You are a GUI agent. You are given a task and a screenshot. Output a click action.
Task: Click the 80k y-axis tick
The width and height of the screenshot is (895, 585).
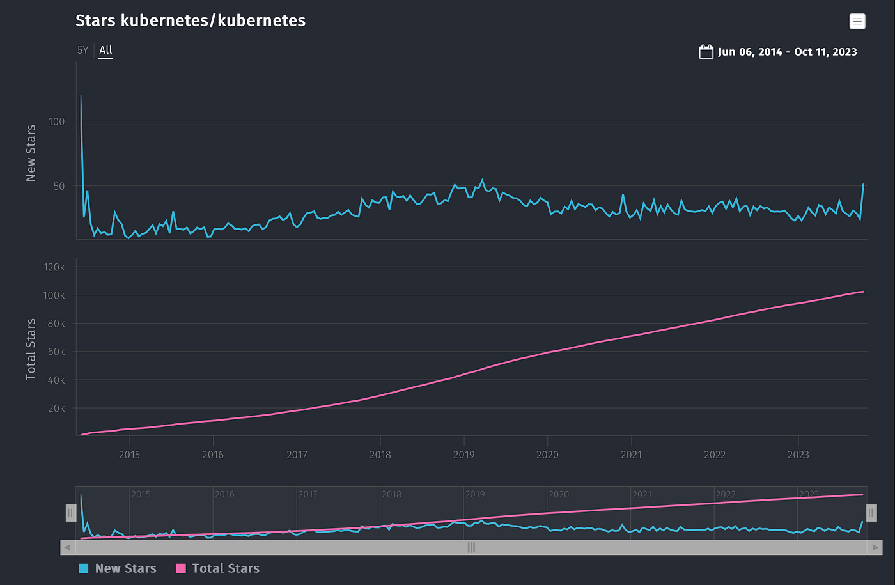[56, 323]
